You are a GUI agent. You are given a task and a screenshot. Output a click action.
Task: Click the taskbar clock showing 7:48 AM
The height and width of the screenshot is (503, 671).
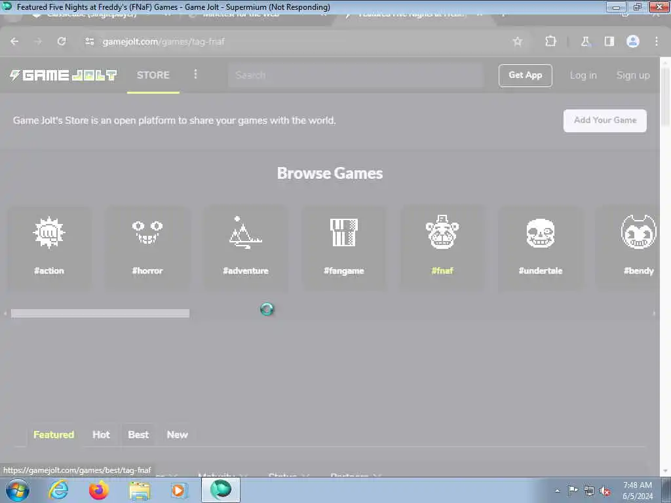click(638, 491)
